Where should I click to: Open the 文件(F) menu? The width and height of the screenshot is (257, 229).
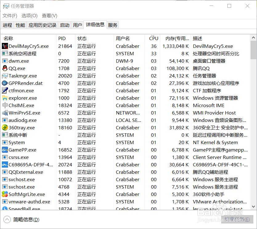point(10,16)
